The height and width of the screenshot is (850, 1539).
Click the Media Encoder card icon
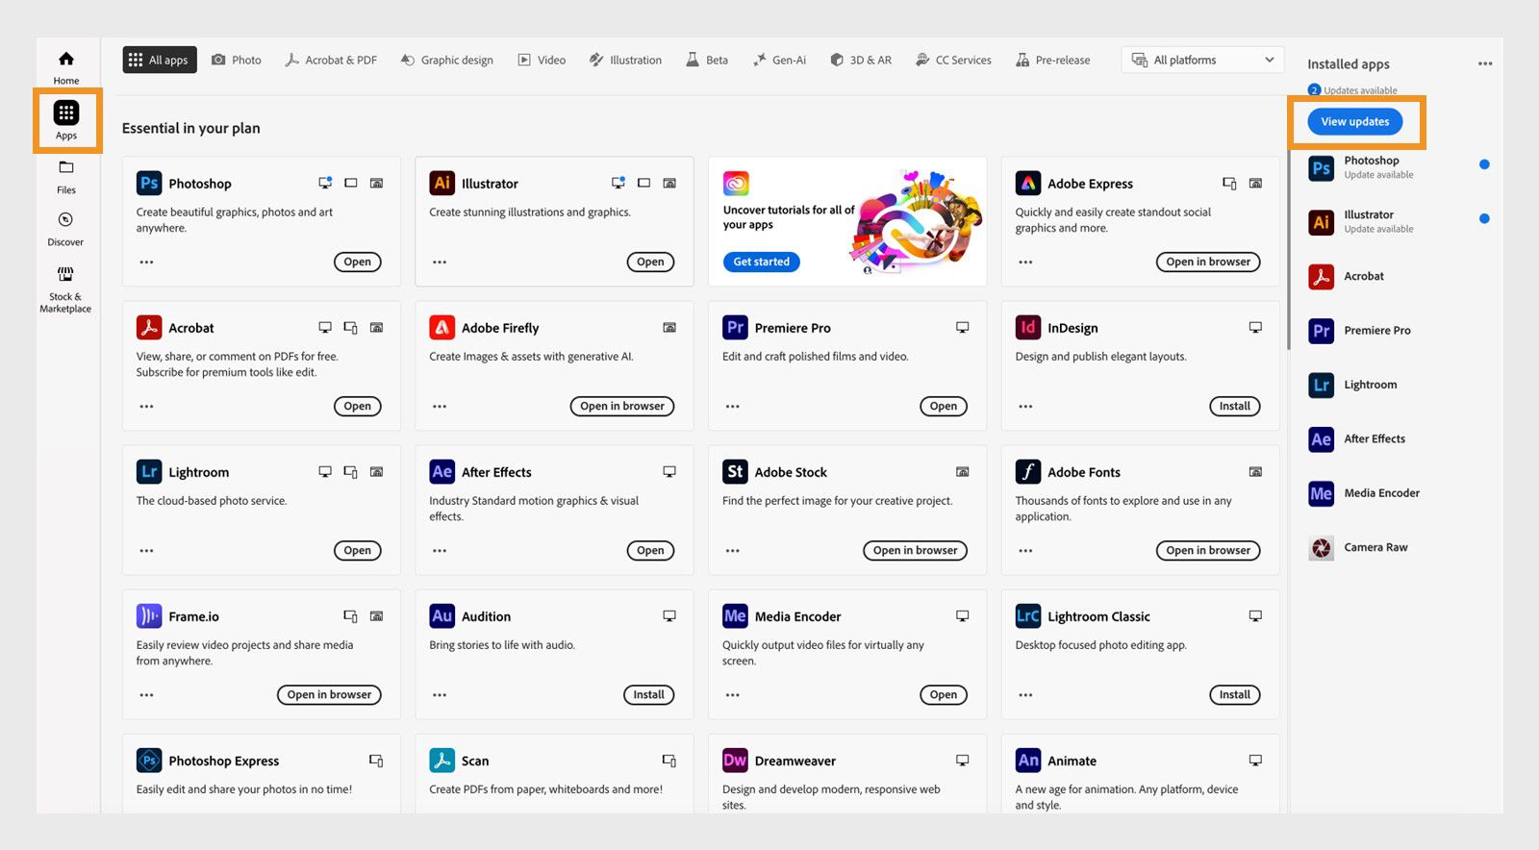pyautogui.click(x=735, y=615)
